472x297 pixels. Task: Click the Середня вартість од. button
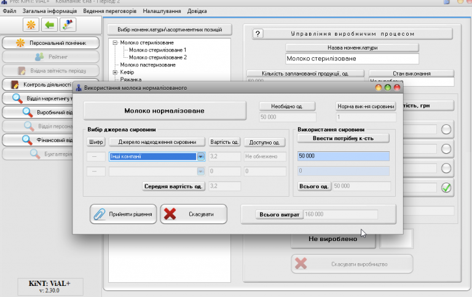[173, 186]
